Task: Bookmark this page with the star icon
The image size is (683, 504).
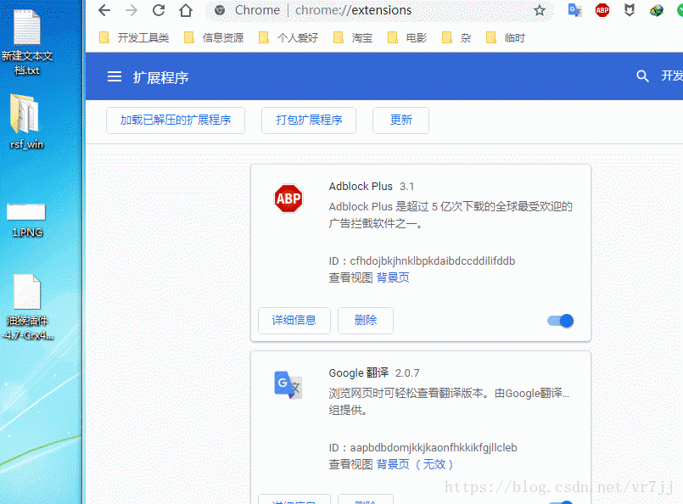Action: click(x=540, y=10)
